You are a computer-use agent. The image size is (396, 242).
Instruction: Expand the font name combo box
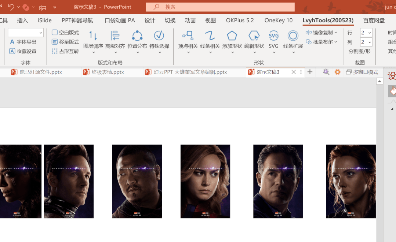coord(41,33)
